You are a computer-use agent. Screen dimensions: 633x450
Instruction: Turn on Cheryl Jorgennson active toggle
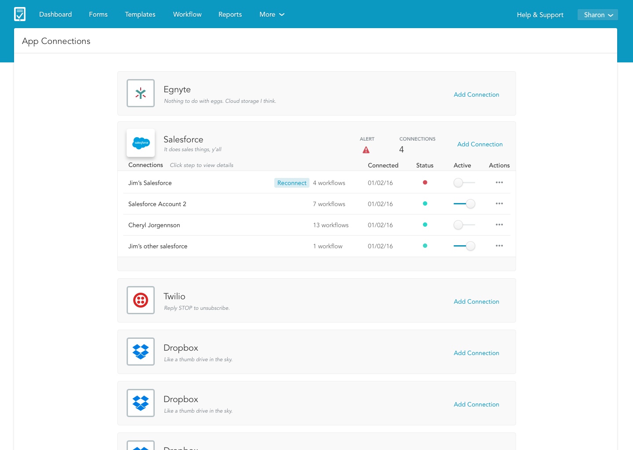464,225
